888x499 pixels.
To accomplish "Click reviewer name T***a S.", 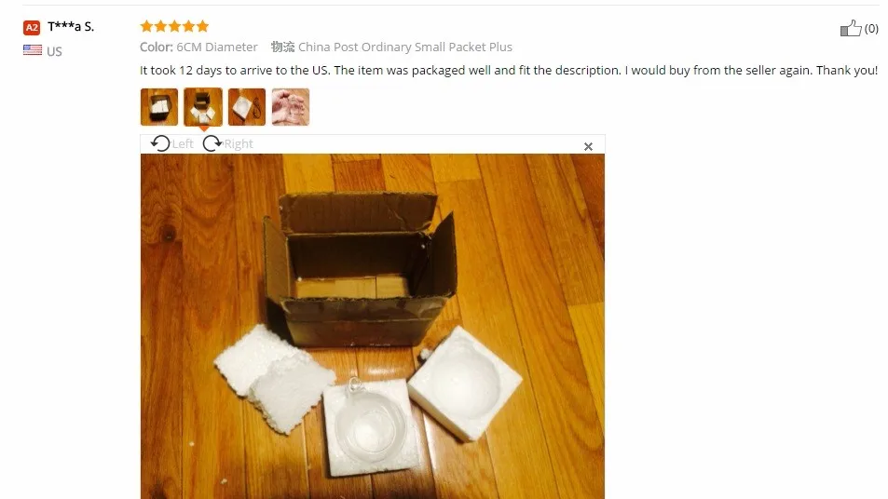I will [71, 27].
